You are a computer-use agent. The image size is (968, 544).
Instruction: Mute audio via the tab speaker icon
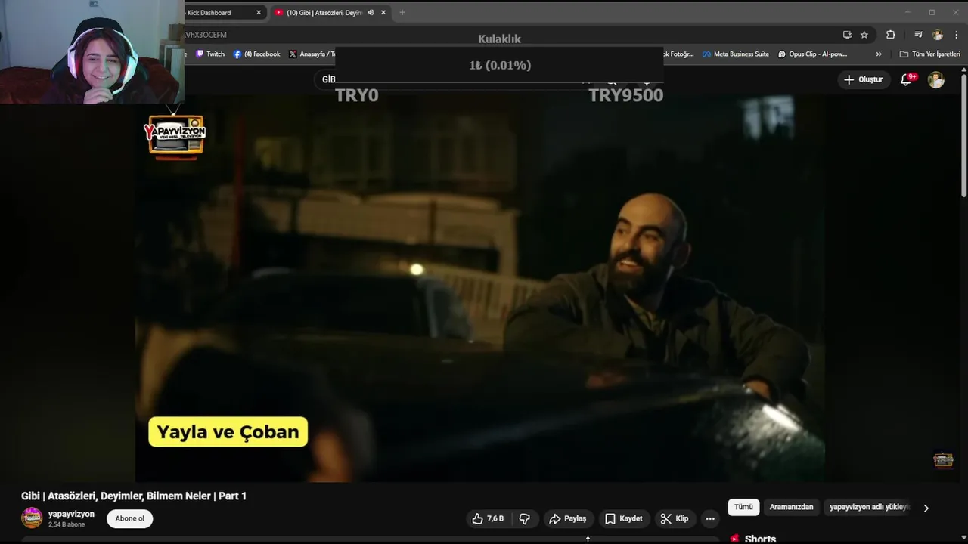pos(371,12)
